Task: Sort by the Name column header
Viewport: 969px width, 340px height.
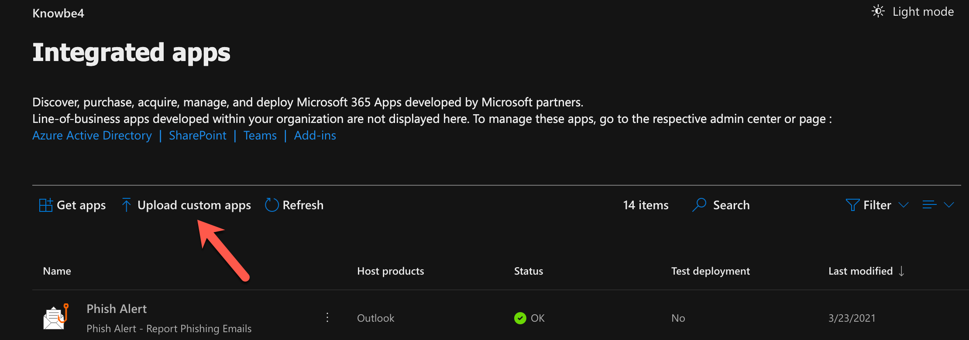Action: click(x=57, y=271)
